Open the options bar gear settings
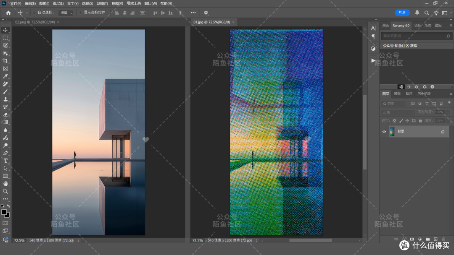Viewport: 454px width, 255px height. [206, 13]
